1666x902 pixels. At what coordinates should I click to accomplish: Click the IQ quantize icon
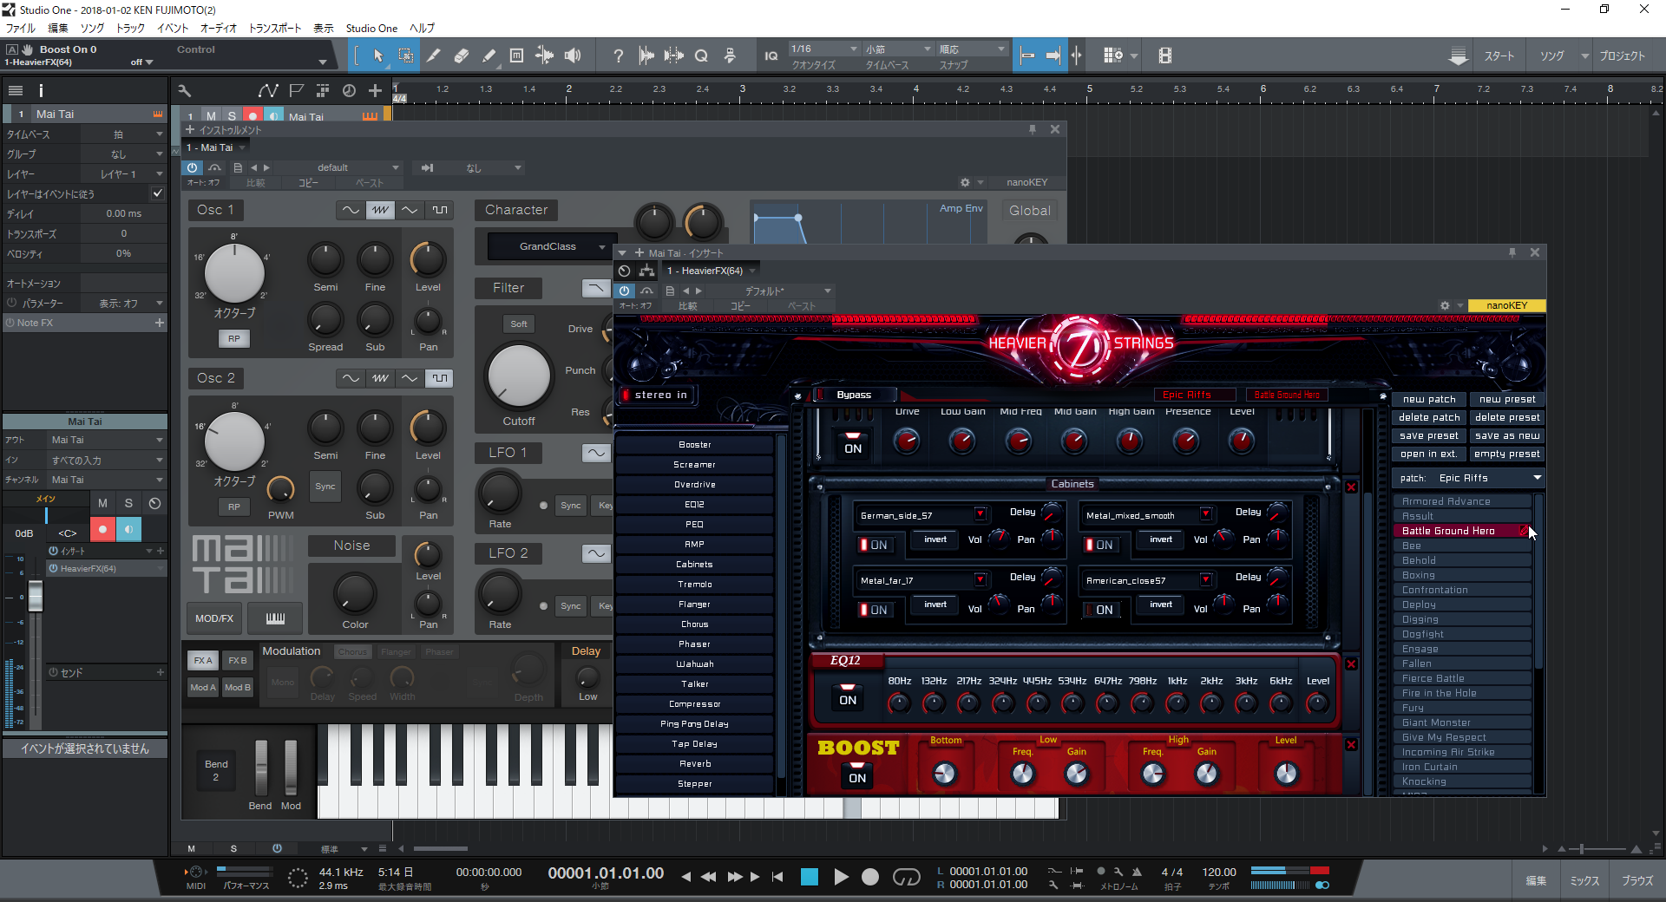point(771,56)
